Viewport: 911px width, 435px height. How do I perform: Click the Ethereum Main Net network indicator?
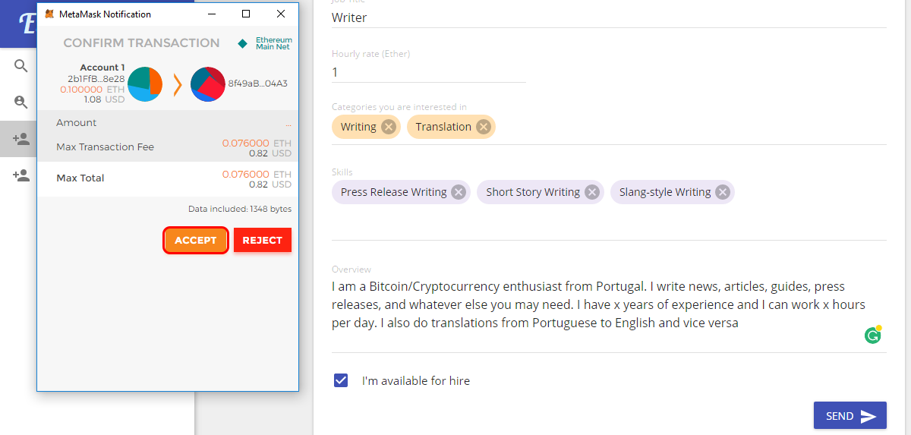coord(265,43)
